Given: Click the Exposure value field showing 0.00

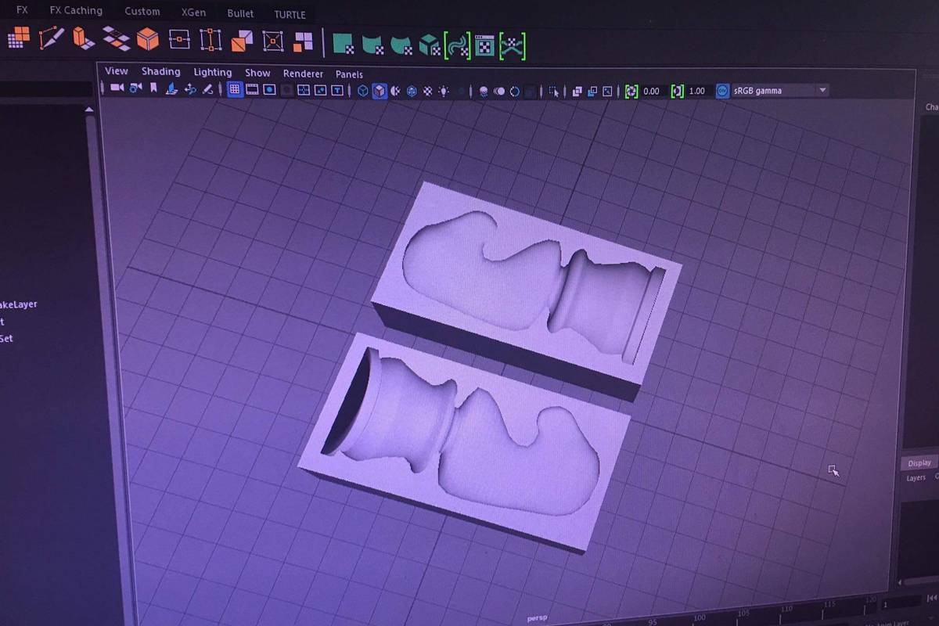Looking at the screenshot, I should (x=652, y=92).
